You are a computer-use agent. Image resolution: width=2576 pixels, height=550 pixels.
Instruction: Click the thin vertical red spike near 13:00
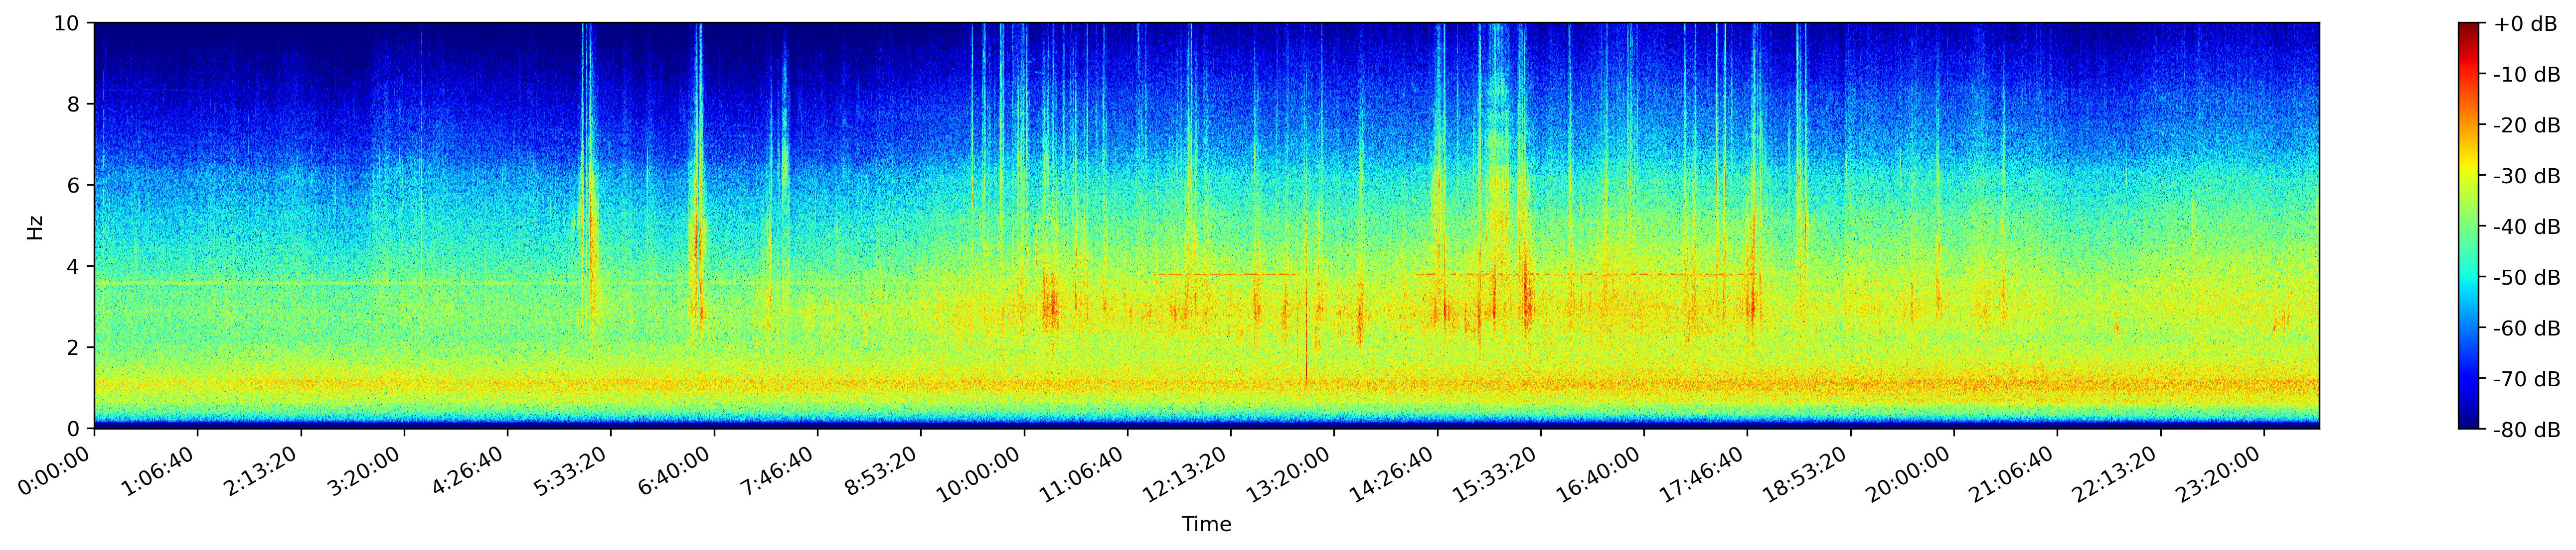[x=1306, y=339]
